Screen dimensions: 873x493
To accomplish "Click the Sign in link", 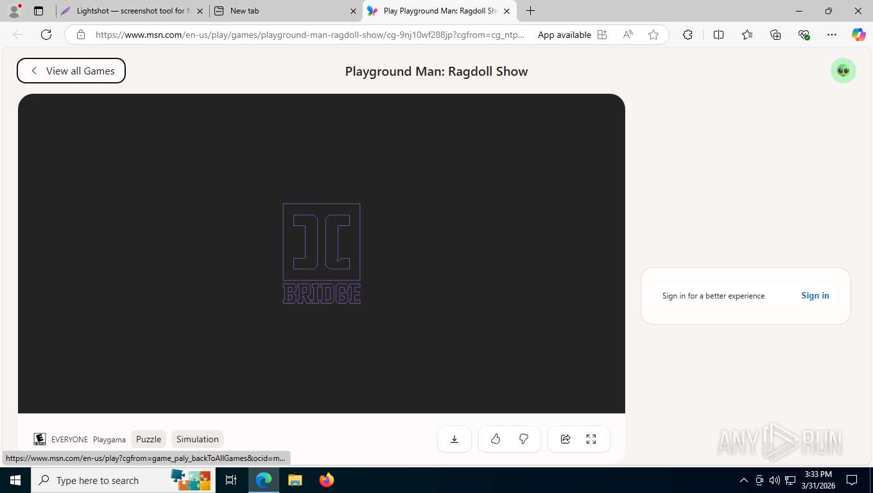I will [815, 295].
